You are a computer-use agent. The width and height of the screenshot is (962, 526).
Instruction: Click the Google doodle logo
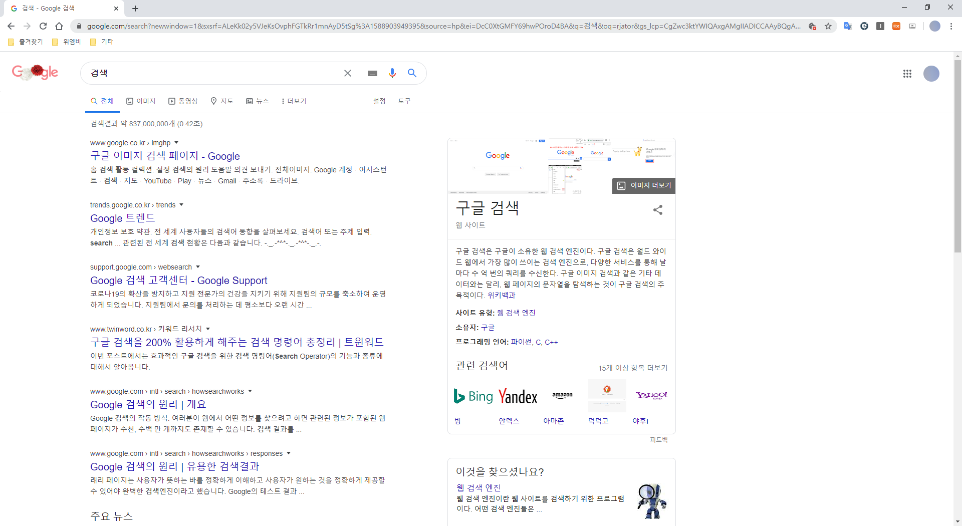click(x=35, y=73)
